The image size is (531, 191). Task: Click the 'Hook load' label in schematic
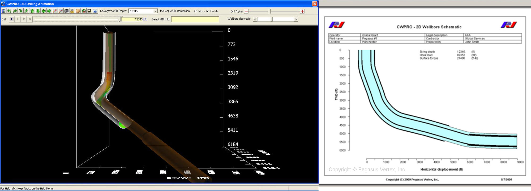click(x=426, y=55)
